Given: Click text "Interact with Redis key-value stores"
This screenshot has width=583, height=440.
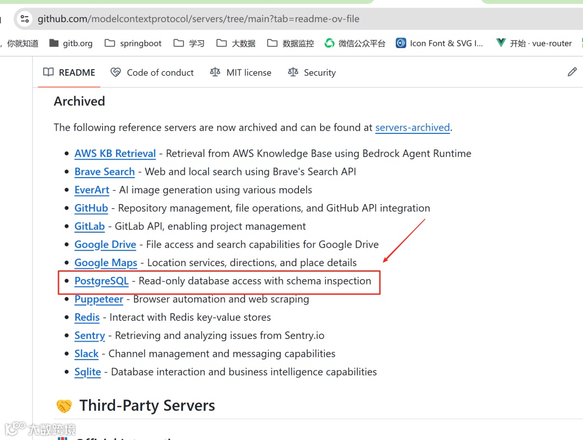Looking at the screenshot, I should coord(190,317).
